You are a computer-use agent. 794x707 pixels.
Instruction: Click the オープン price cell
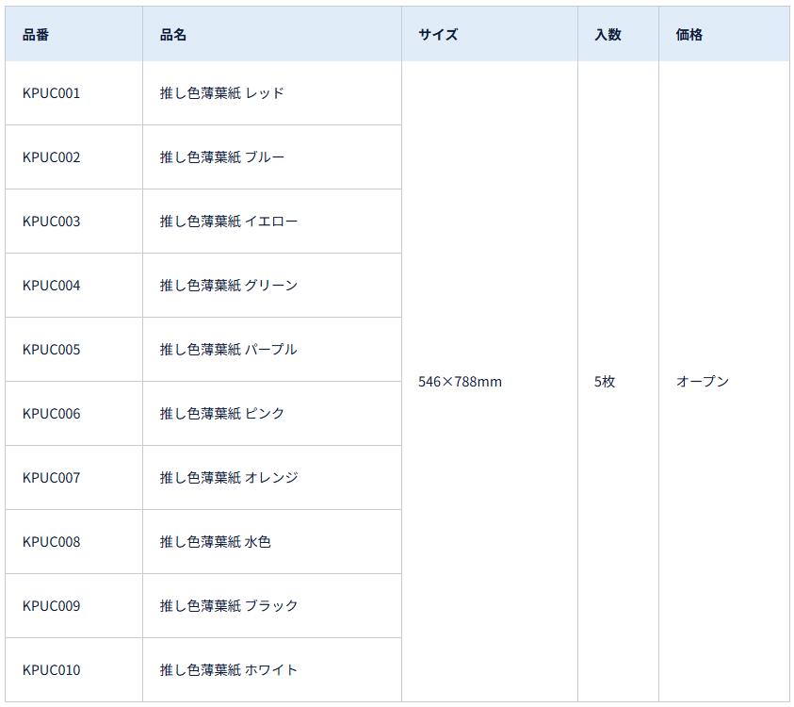tap(703, 382)
